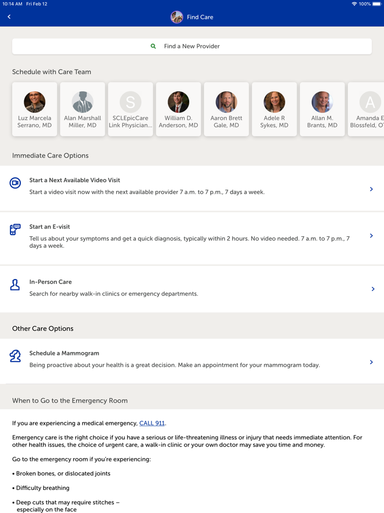Check the Wi-Fi status icon
Viewport: 384px width, 513px height.
point(354,4)
